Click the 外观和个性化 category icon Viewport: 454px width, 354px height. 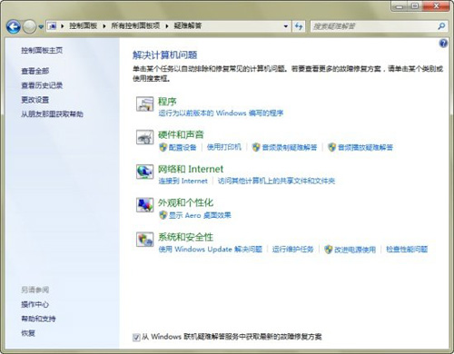click(x=144, y=205)
